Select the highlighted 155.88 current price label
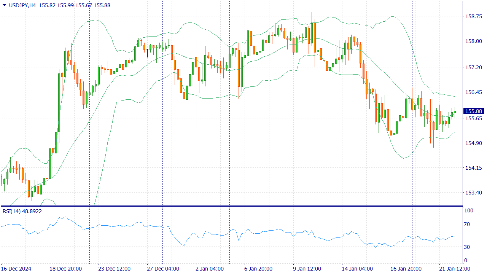Viewport: 487px width, 274px height. point(473,111)
